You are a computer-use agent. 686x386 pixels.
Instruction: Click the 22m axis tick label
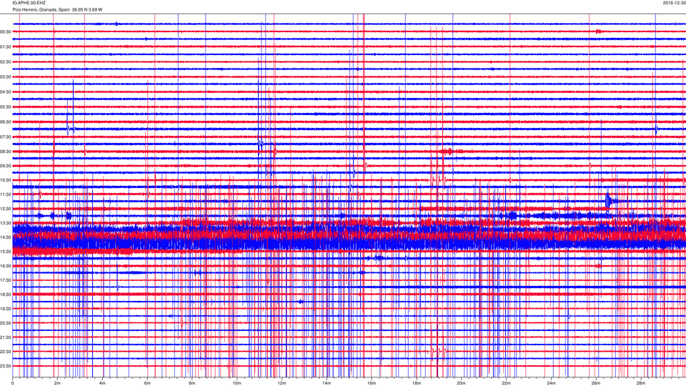[x=506, y=383]
